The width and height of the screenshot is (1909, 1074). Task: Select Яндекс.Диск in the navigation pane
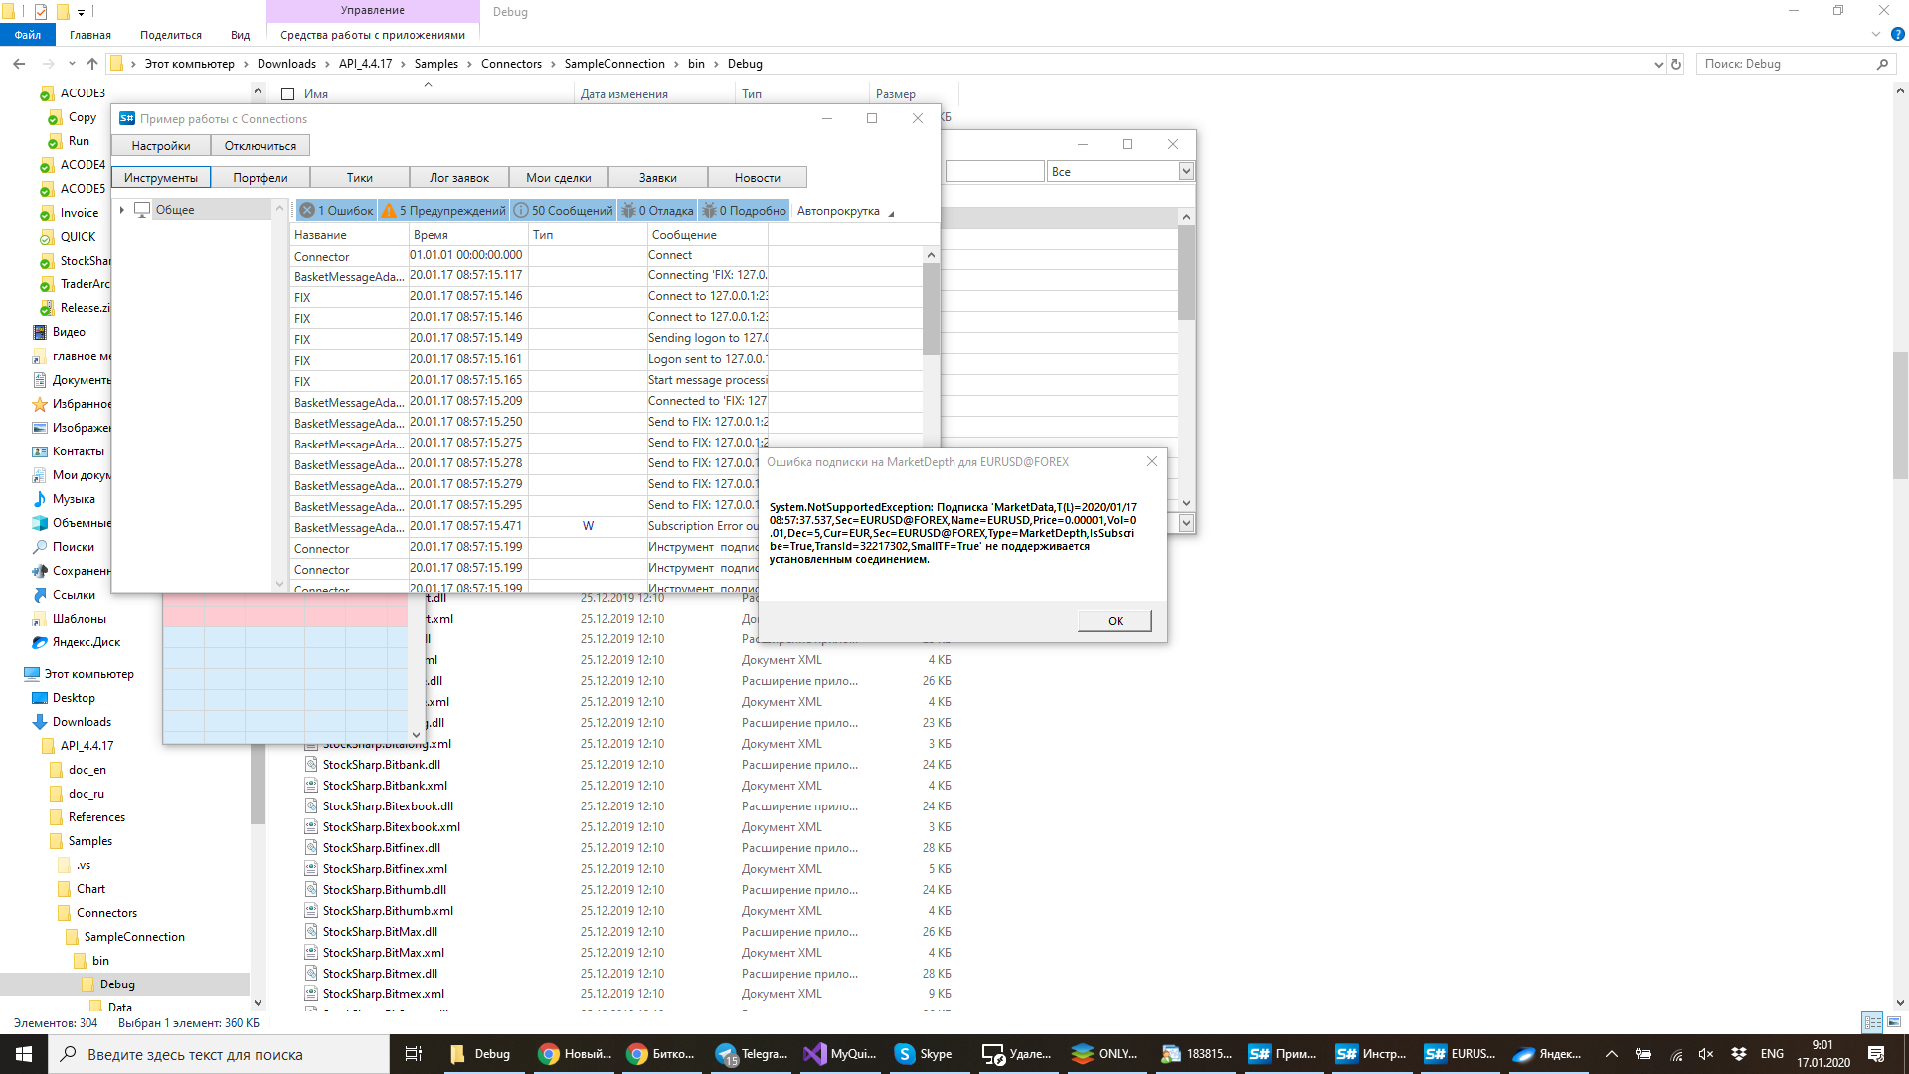pos(86,642)
